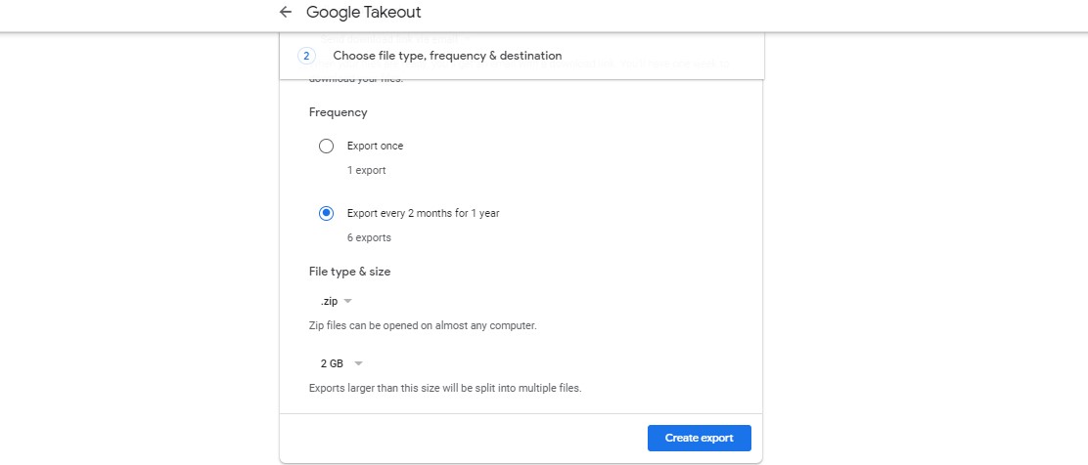Click the Frequency section heading
Screen dimensions: 1088x465
(x=338, y=112)
